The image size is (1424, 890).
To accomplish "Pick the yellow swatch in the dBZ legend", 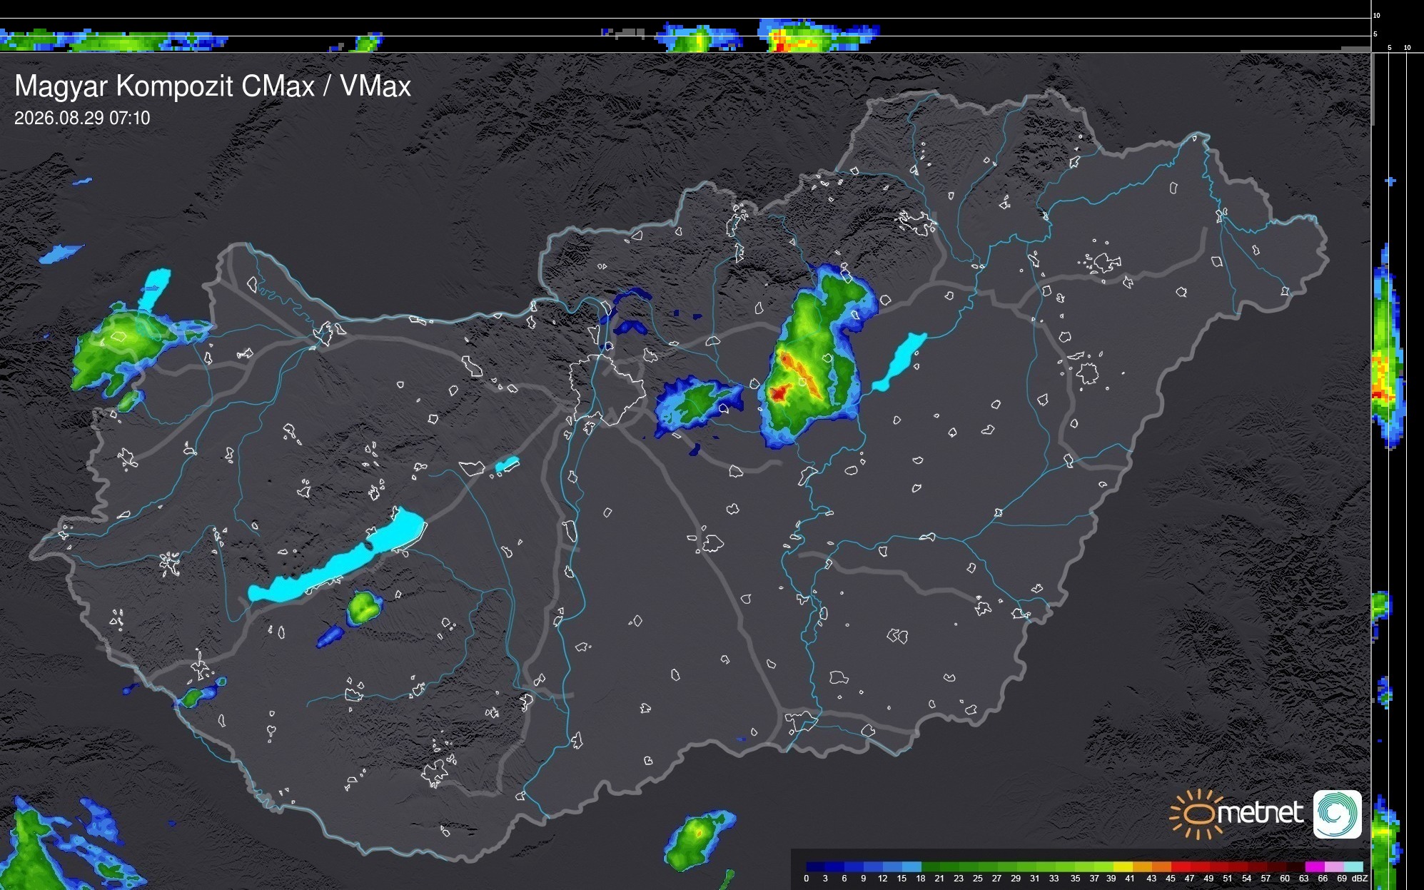I will 1123,866.
